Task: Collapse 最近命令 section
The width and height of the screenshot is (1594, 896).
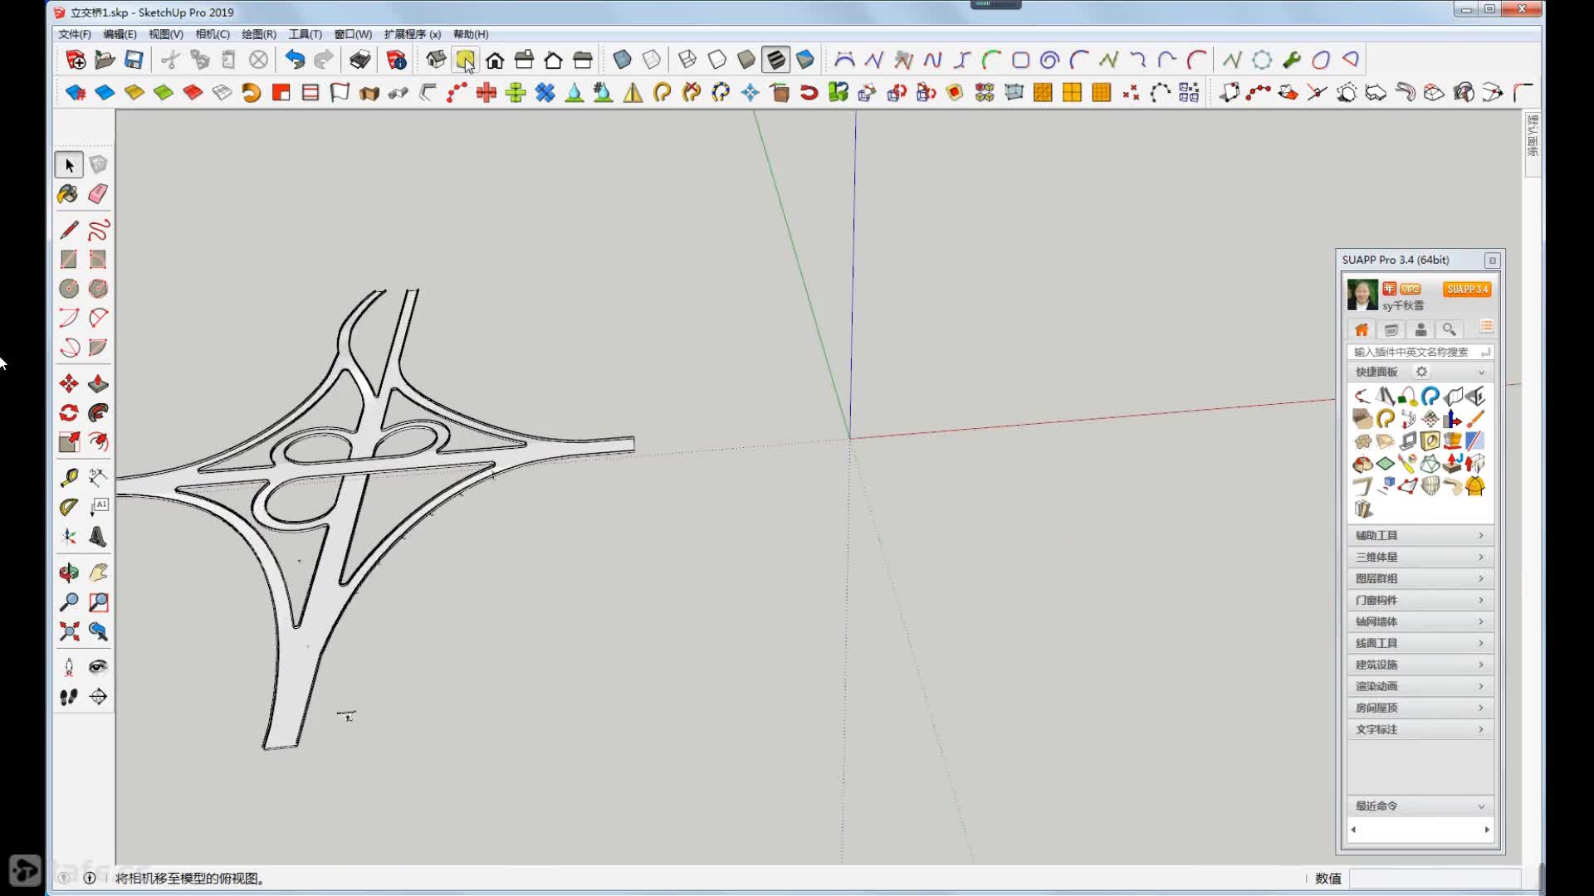Action: pyautogui.click(x=1420, y=806)
